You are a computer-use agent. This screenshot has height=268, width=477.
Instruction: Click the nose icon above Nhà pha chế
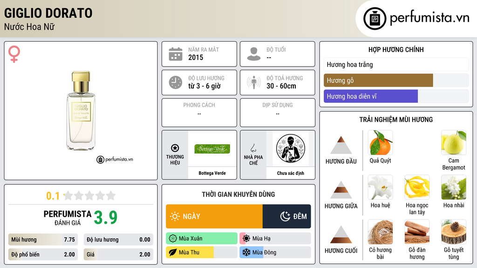[253, 148]
